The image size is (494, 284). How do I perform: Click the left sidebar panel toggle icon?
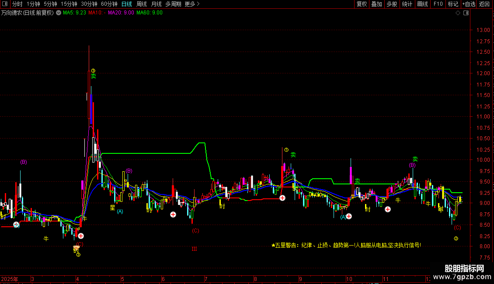click(5, 4)
